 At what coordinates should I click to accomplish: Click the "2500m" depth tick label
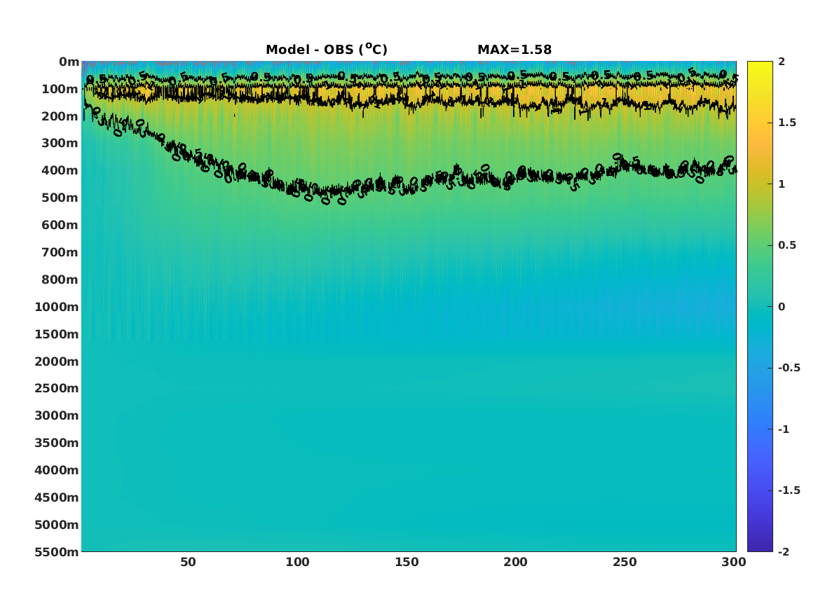coord(57,388)
